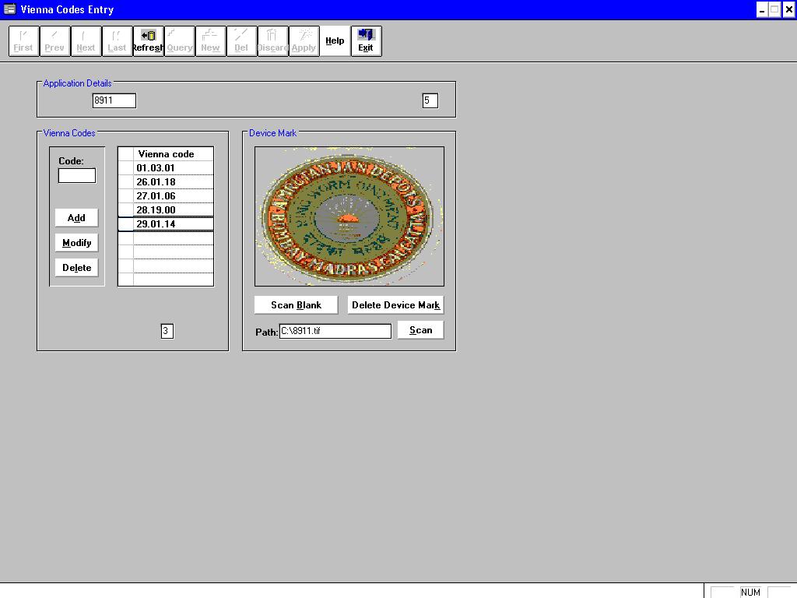Click the Prev record icon
The width and height of the screenshot is (797, 598).
click(54, 40)
